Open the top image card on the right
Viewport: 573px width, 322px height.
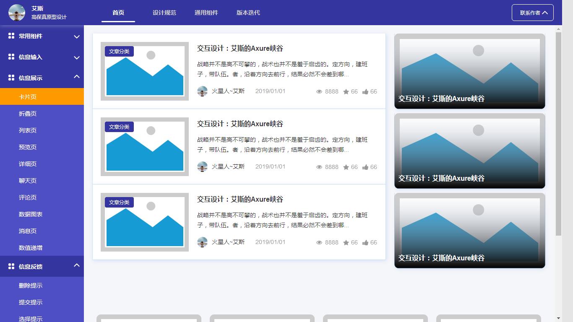click(x=470, y=71)
